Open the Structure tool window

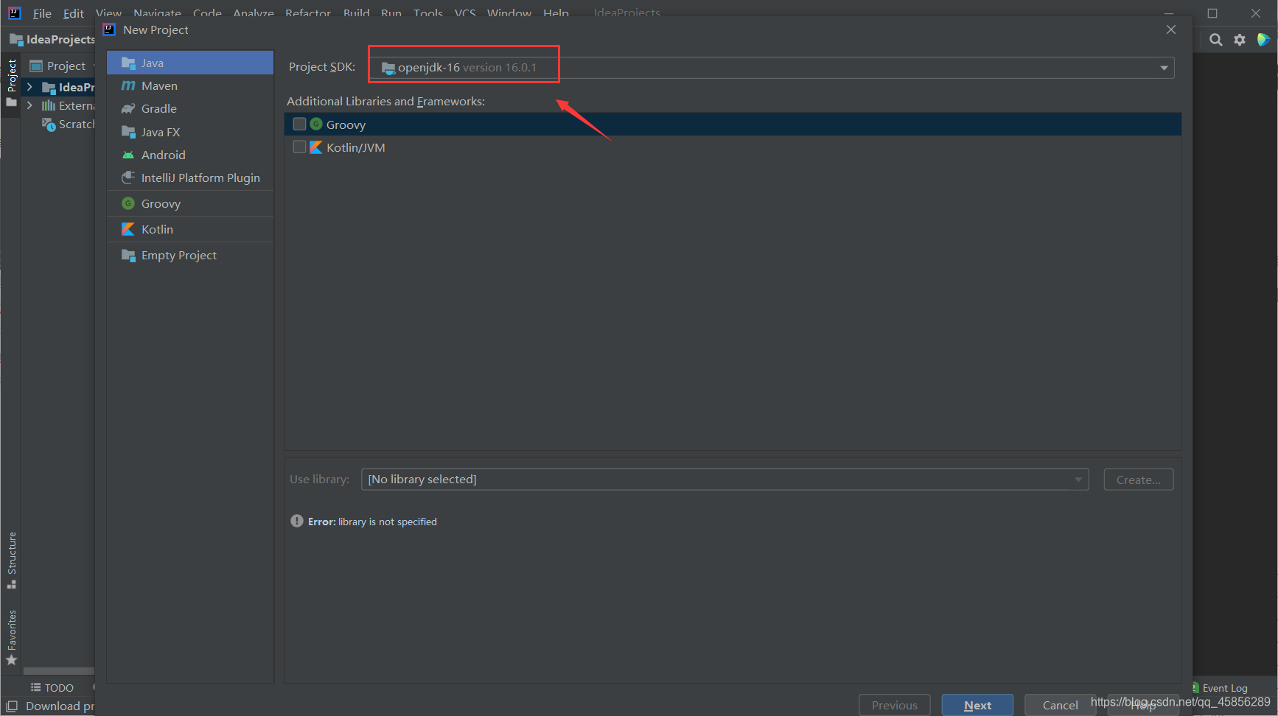(12, 560)
